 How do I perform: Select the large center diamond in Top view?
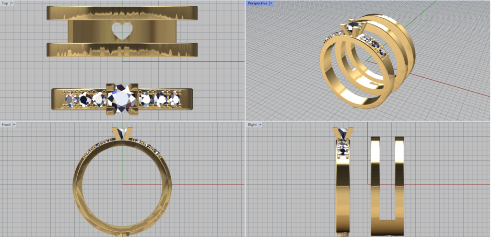point(123,99)
